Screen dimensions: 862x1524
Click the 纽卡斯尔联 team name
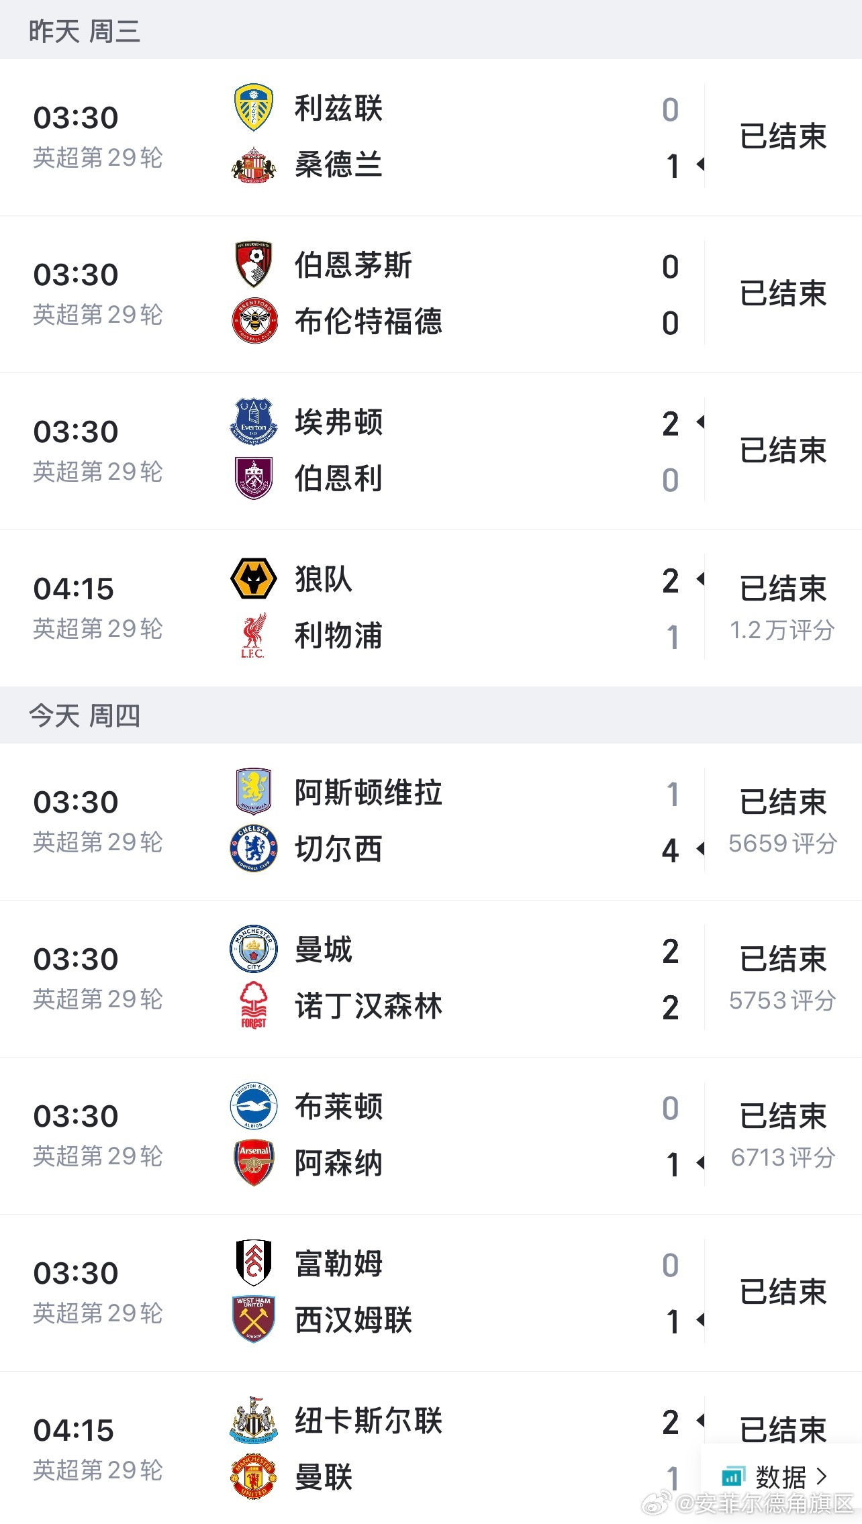[369, 1421]
